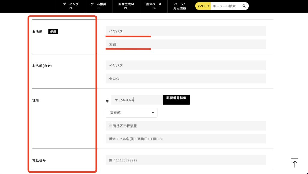
Task: Click the kana family name field イヤバズ
Action: [x=186, y=66]
